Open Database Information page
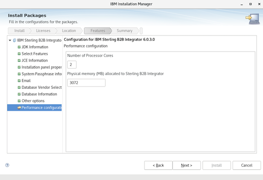Viewport: 263px width, 180px height. tap(39, 94)
